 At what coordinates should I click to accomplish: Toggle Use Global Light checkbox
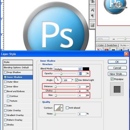[x=76, y=80]
